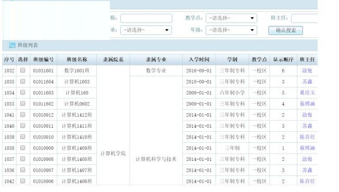Tick the checkbox for row 1035
Image resolution: width=339 pixels, height=192 pixels.
(x=23, y=81)
